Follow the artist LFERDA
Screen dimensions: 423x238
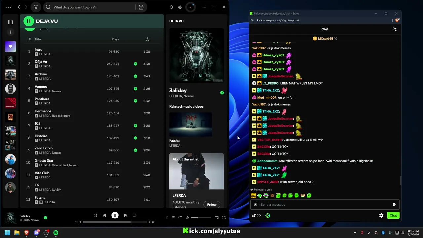coord(212,205)
